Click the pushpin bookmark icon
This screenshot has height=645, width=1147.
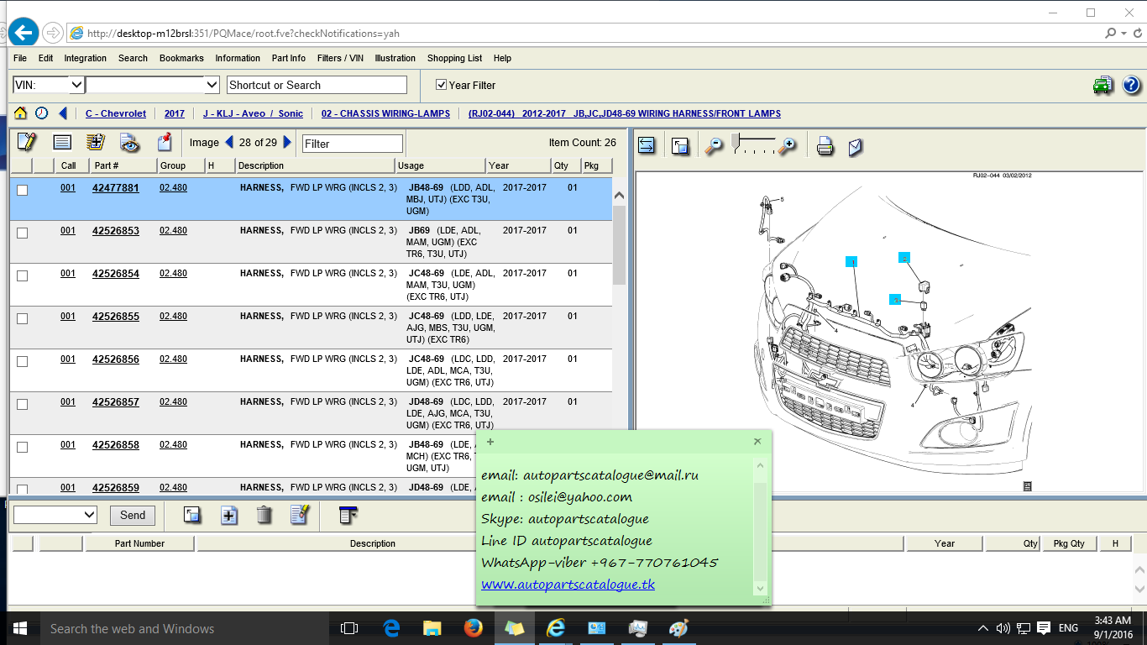(x=165, y=142)
